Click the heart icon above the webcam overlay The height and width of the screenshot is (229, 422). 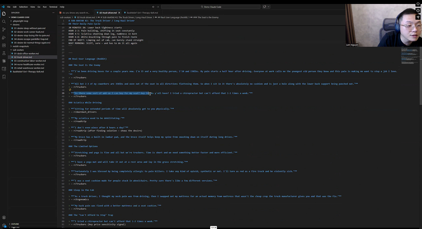pos(418,4)
